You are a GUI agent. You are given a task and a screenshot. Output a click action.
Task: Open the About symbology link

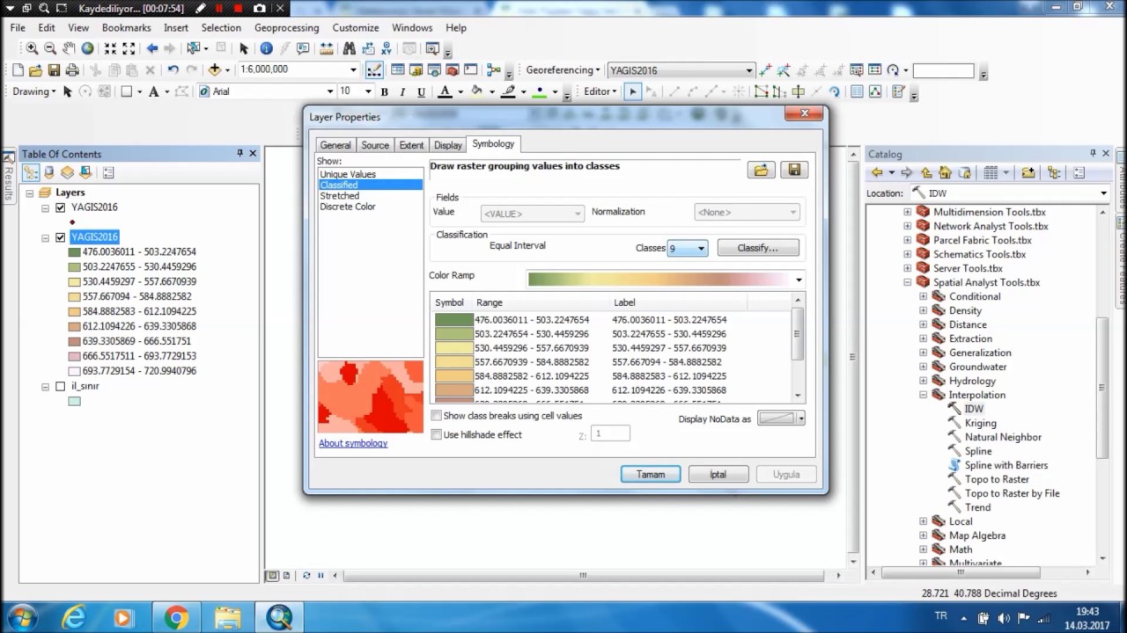[353, 443]
